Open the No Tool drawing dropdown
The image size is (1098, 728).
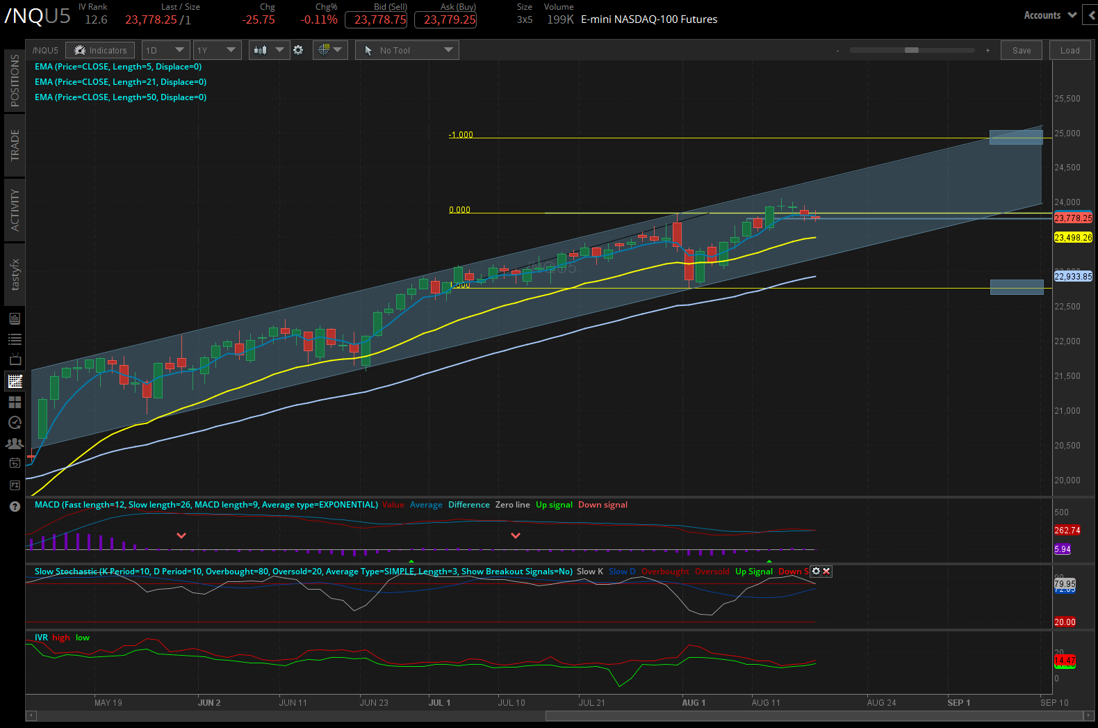[x=407, y=50]
